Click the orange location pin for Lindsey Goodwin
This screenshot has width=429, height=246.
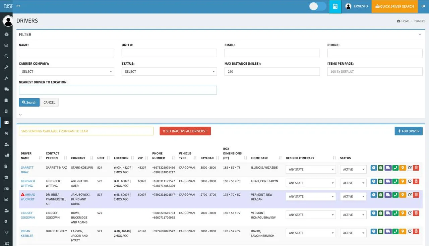point(402,213)
